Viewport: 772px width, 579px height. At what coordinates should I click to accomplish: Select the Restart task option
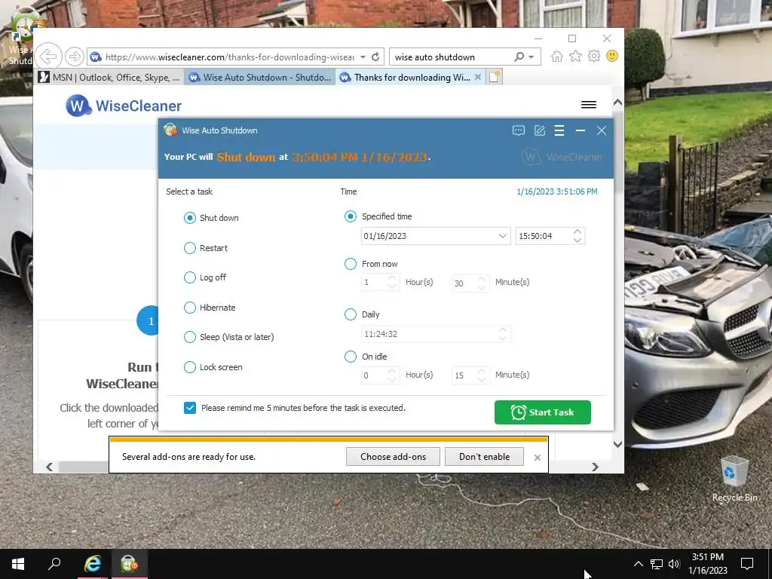click(190, 248)
